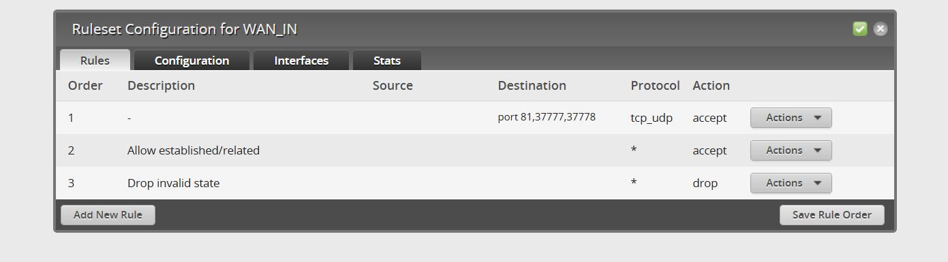Viewport: 948px width, 262px height.
Task: Select the Protocol column header
Action: (x=656, y=86)
